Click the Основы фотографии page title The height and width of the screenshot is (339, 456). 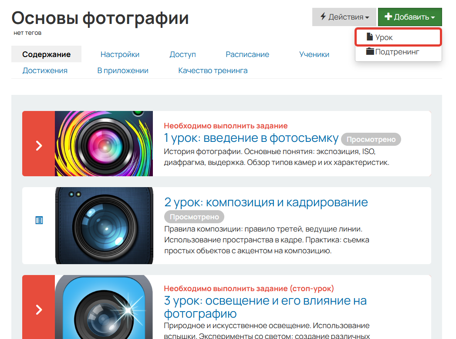pyautogui.click(x=100, y=18)
